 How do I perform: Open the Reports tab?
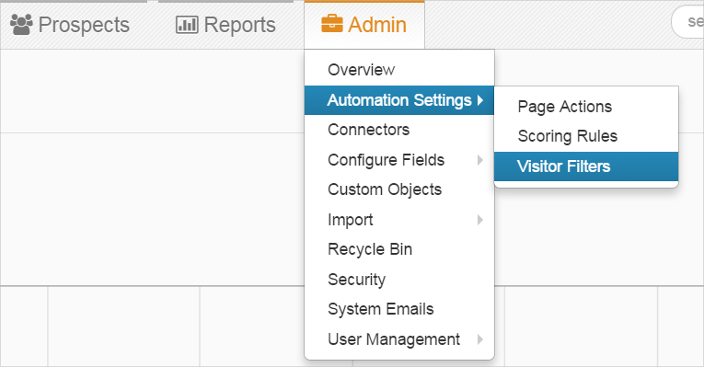225,25
